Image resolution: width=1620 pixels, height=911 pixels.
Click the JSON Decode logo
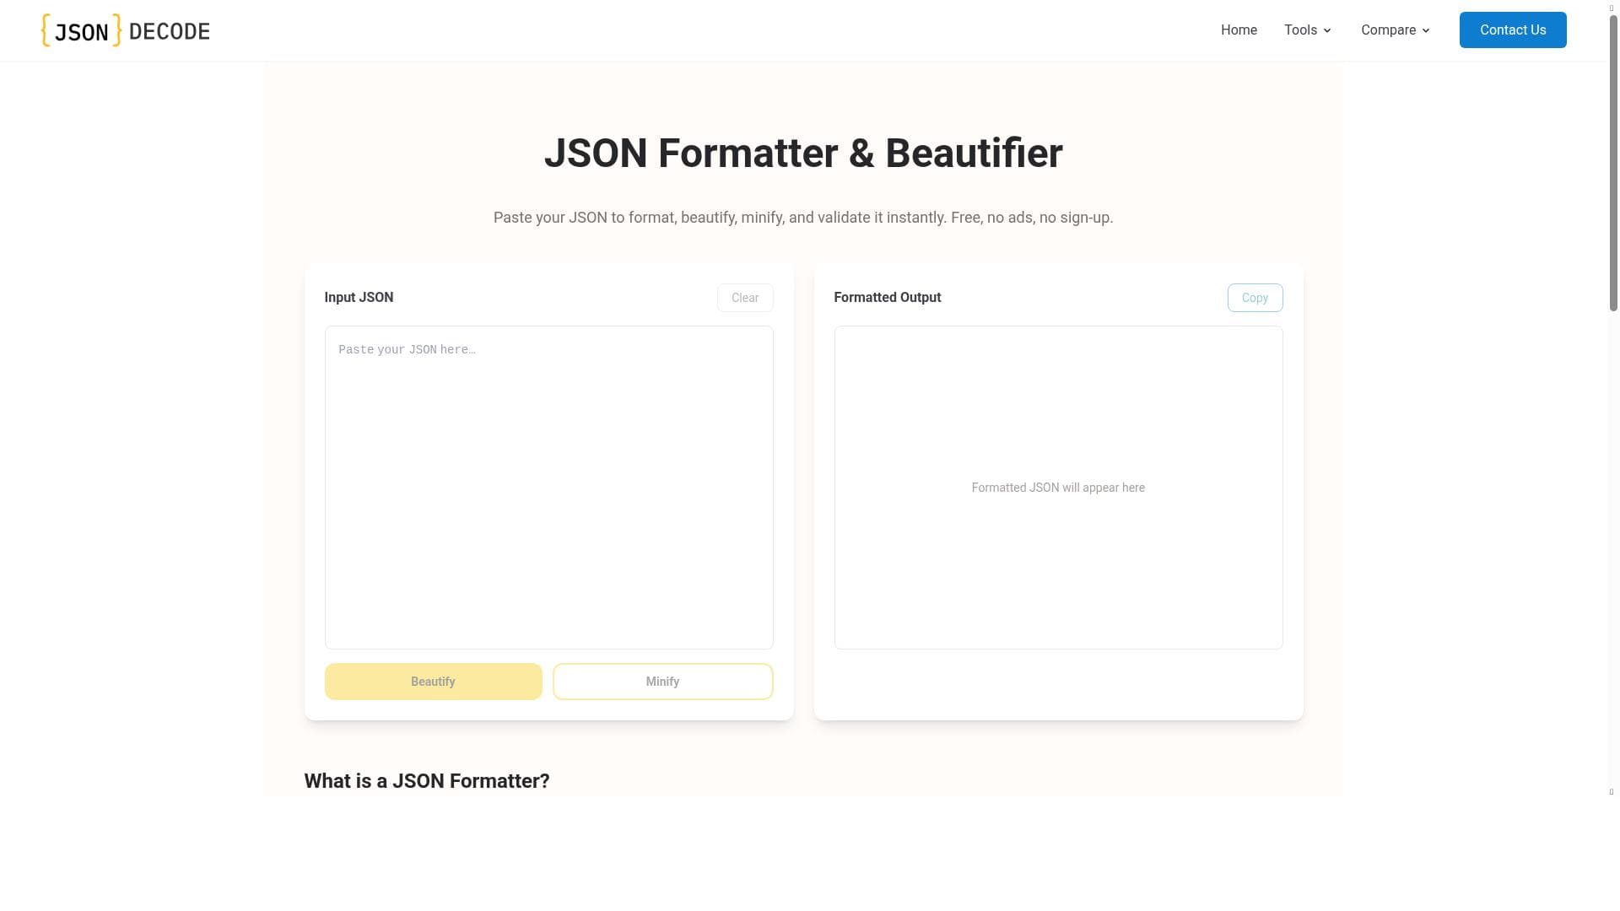click(x=125, y=30)
